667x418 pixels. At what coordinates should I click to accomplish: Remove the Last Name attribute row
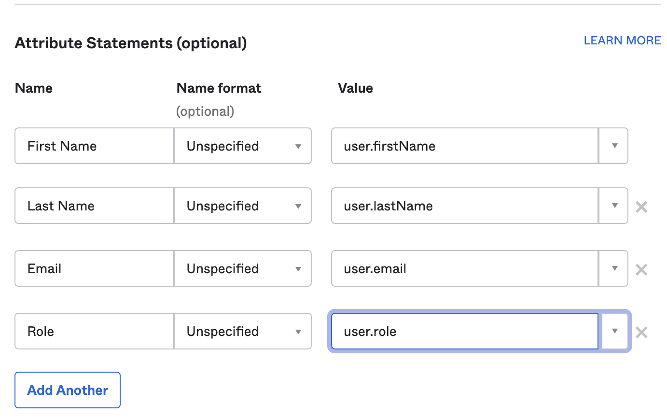[641, 207]
